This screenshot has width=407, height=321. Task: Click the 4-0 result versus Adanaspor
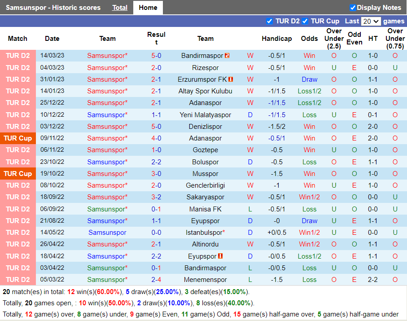point(156,138)
